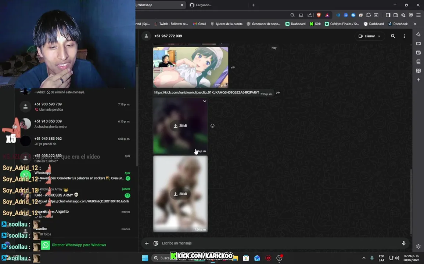Open the KARI - KRIKOSOS ARMY group chat
This screenshot has height=264, width=424.
click(77, 195)
